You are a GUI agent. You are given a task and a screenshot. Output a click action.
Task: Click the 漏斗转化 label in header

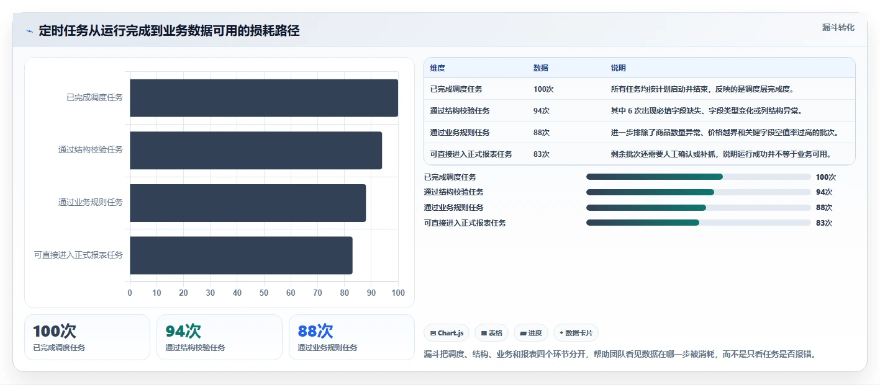click(x=838, y=27)
